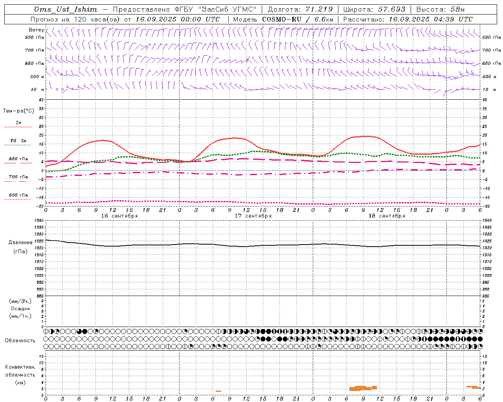
Task: Click the Осадки precipitation label
Action: click(x=20, y=309)
